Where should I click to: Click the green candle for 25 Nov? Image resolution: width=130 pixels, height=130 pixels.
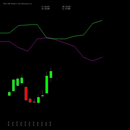tap(22, 80)
